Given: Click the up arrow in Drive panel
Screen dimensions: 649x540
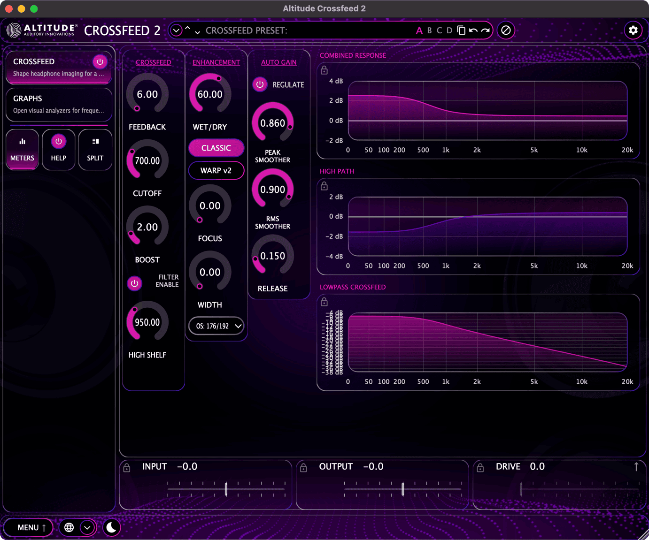Looking at the screenshot, I should 636,466.
